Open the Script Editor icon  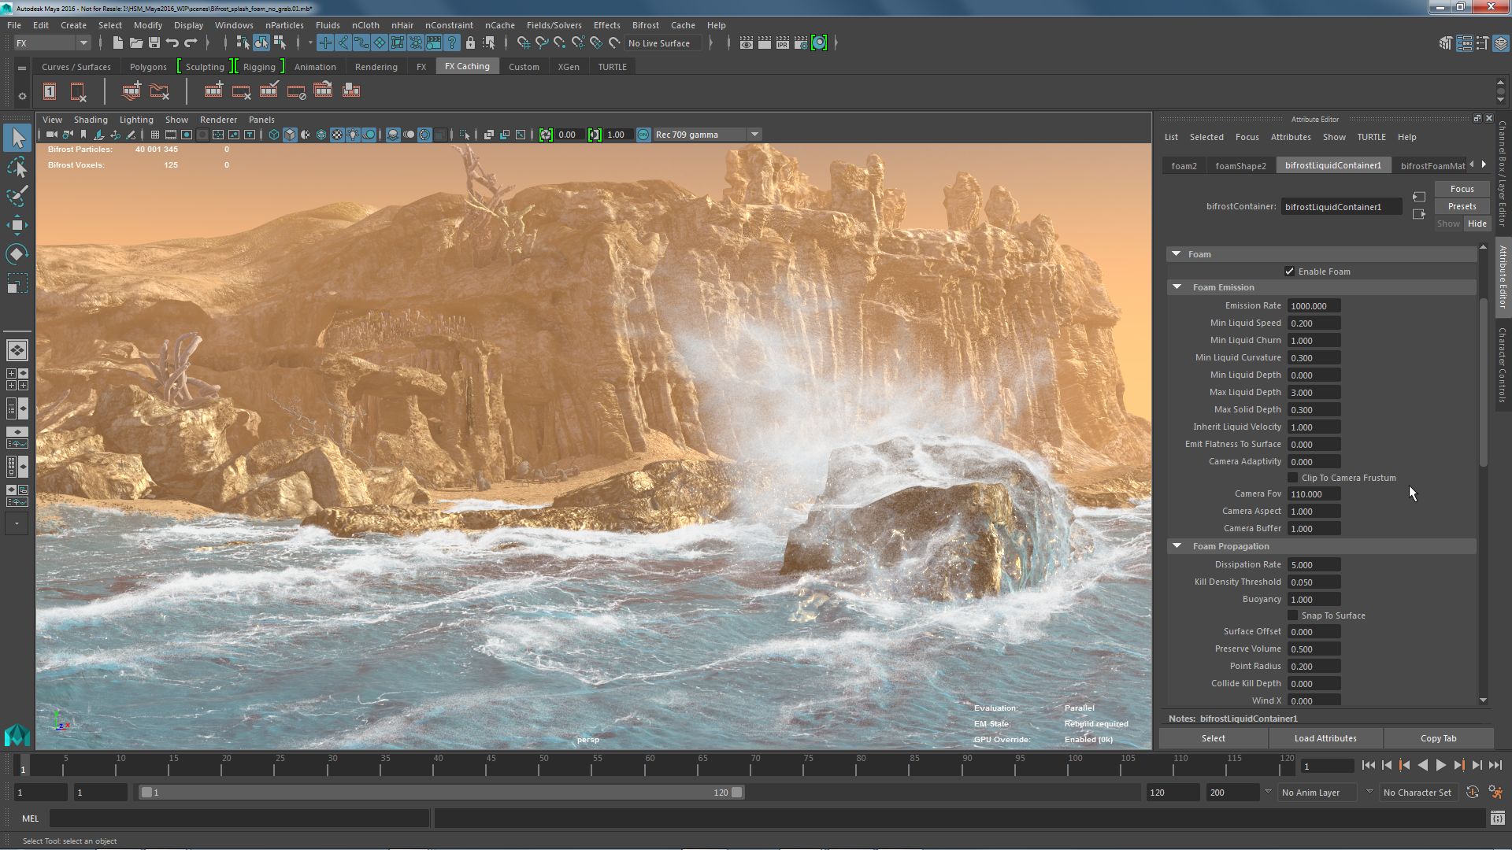[1497, 819]
